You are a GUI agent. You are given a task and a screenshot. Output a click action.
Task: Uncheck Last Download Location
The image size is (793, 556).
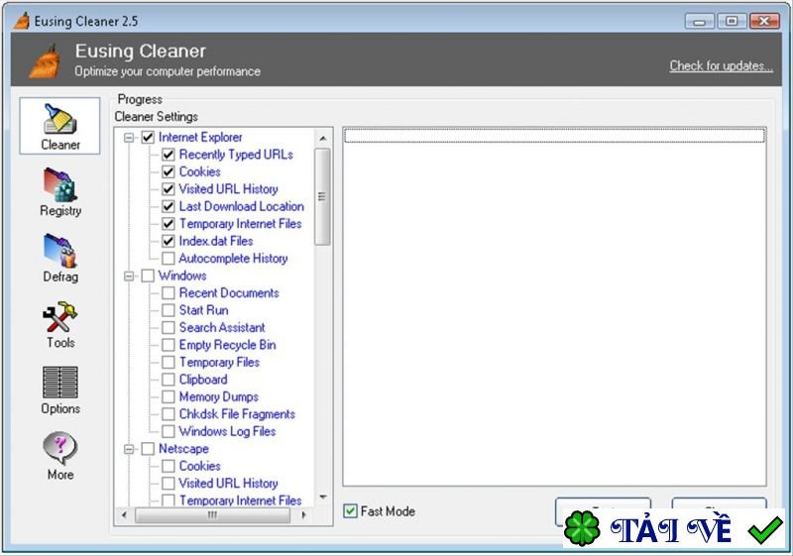[x=169, y=206]
